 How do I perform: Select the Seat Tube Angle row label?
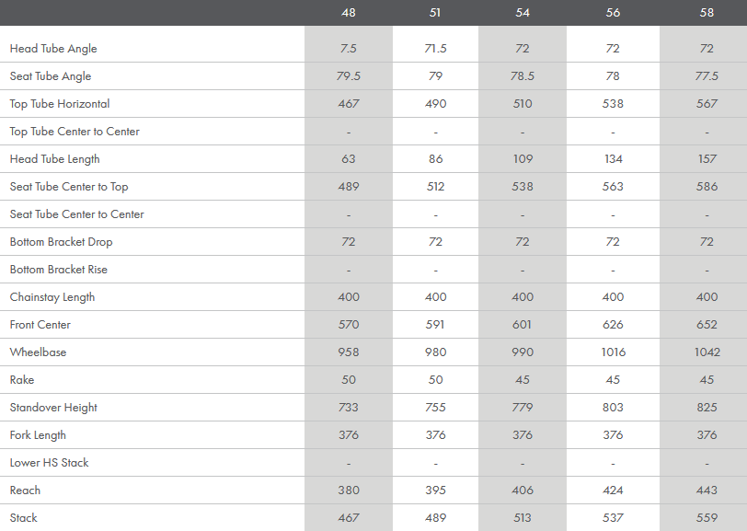(x=51, y=76)
